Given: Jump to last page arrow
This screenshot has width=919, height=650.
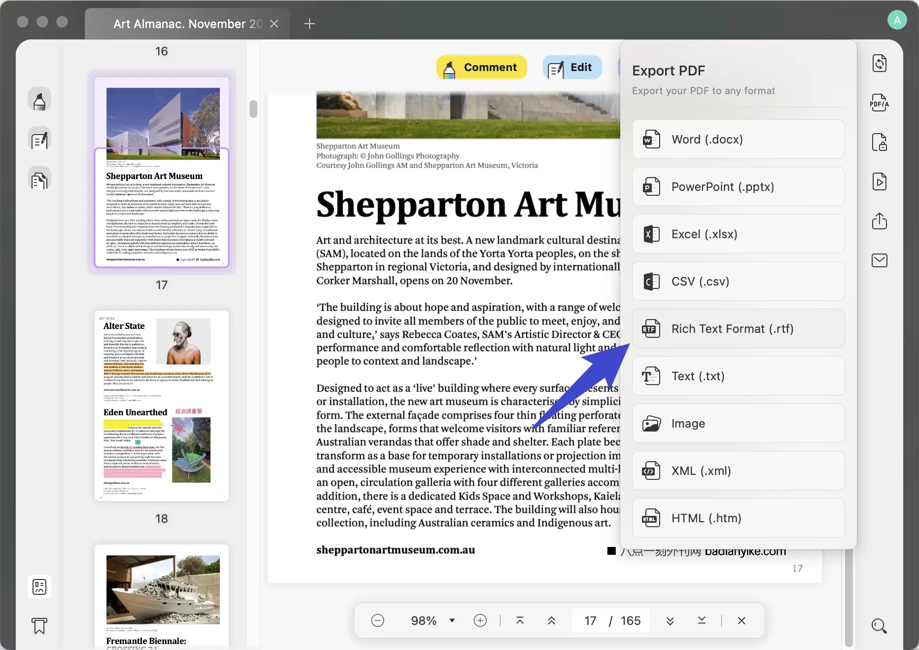Looking at the screenshot, I should coord(702,620).
